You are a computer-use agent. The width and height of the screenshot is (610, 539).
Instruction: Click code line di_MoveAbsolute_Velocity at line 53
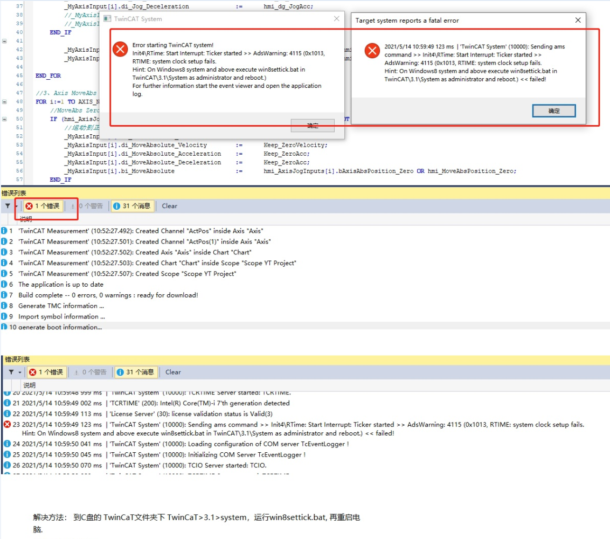pyautogui.click(x=197, y=145)
